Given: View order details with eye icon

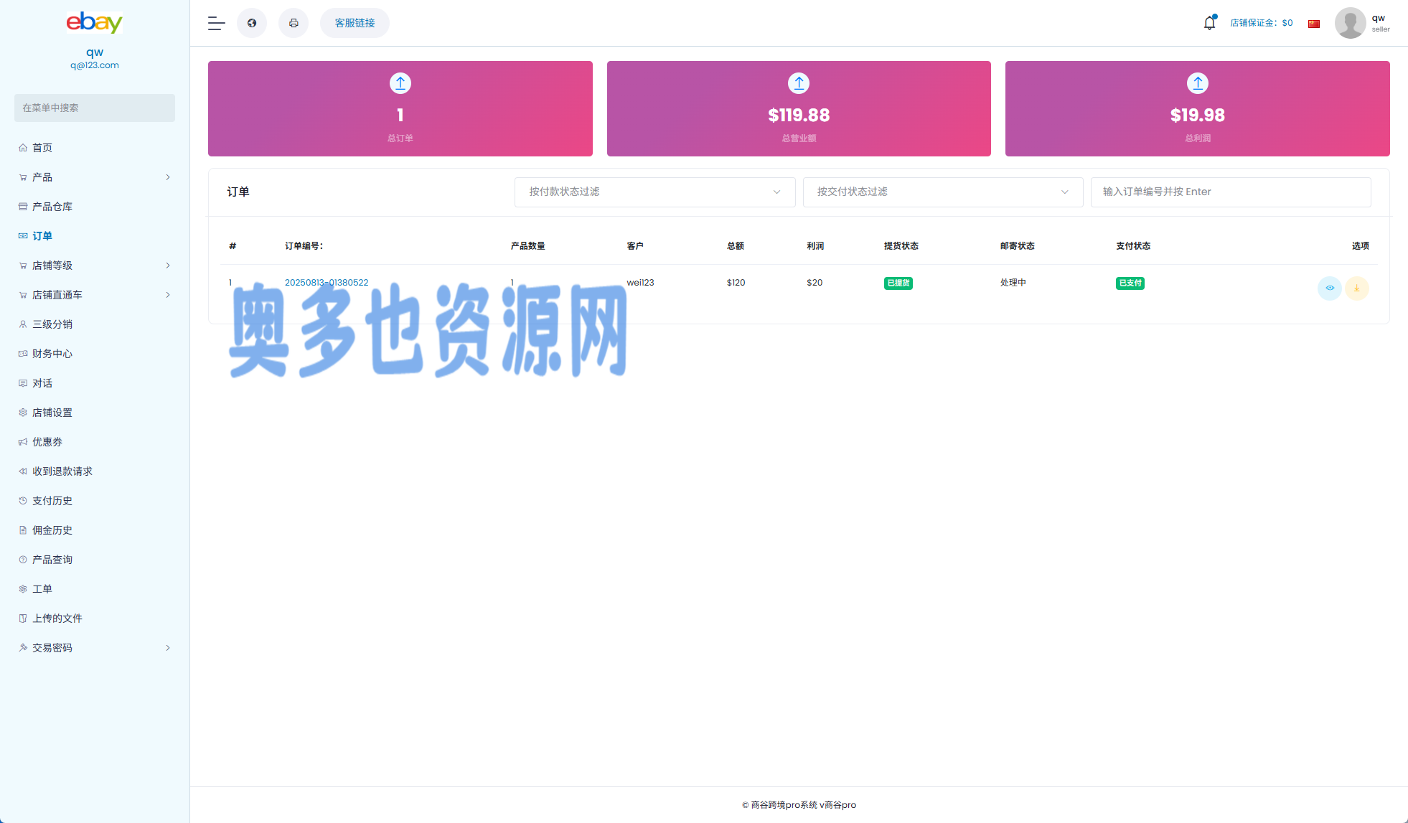Looking at the screenshot, I should click(1329, 288).
